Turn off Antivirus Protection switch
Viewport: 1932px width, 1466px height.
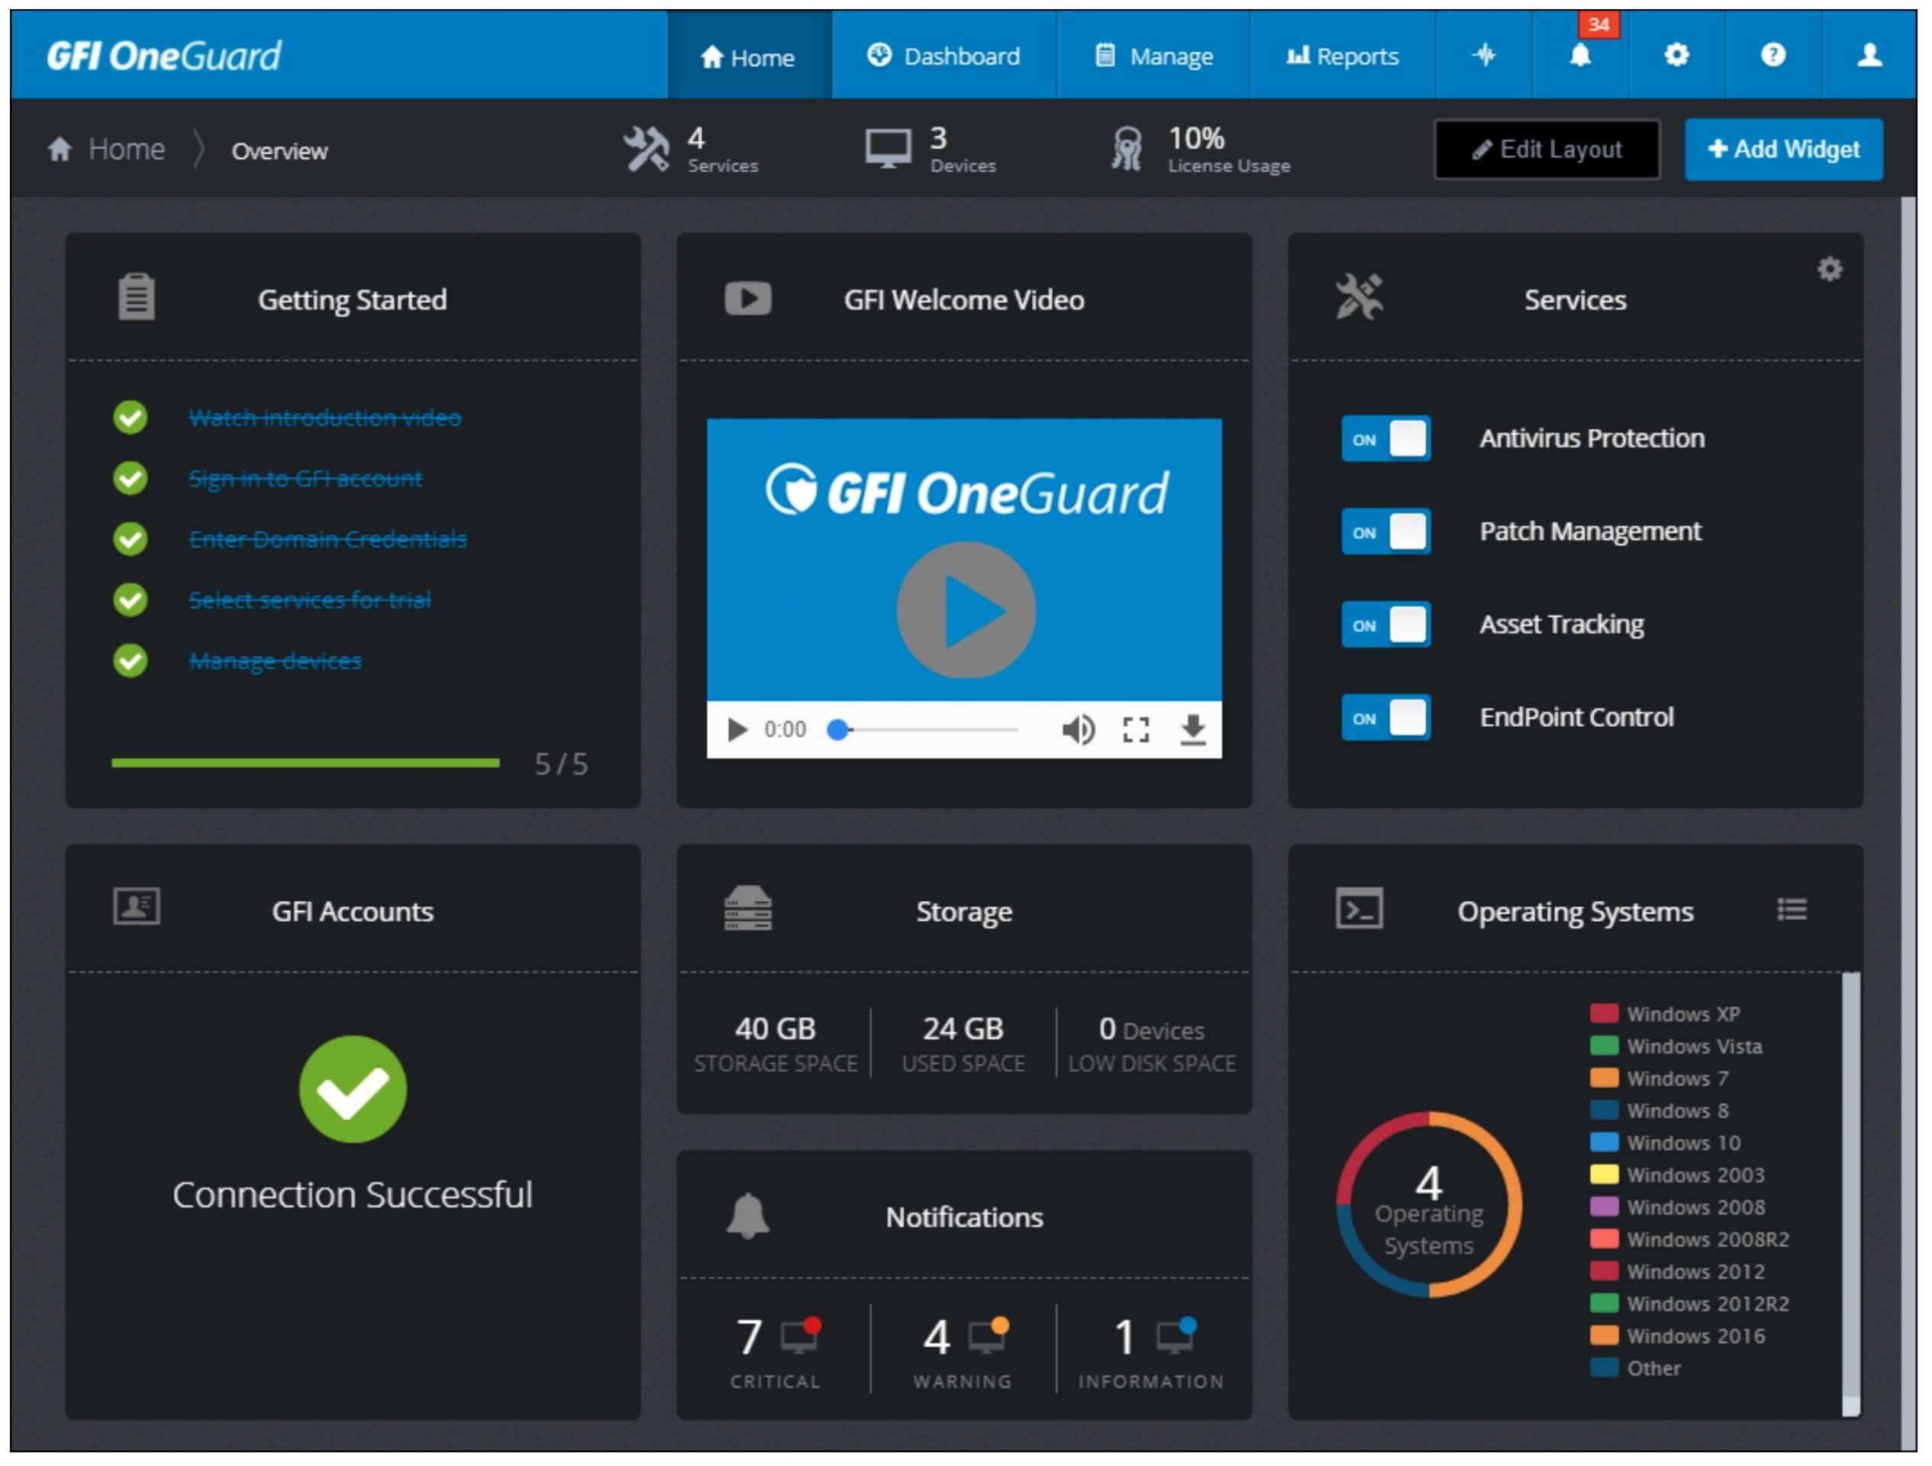(1388, 438)
